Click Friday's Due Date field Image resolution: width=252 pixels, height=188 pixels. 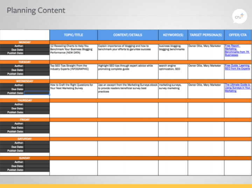click(x=37, y=128)
